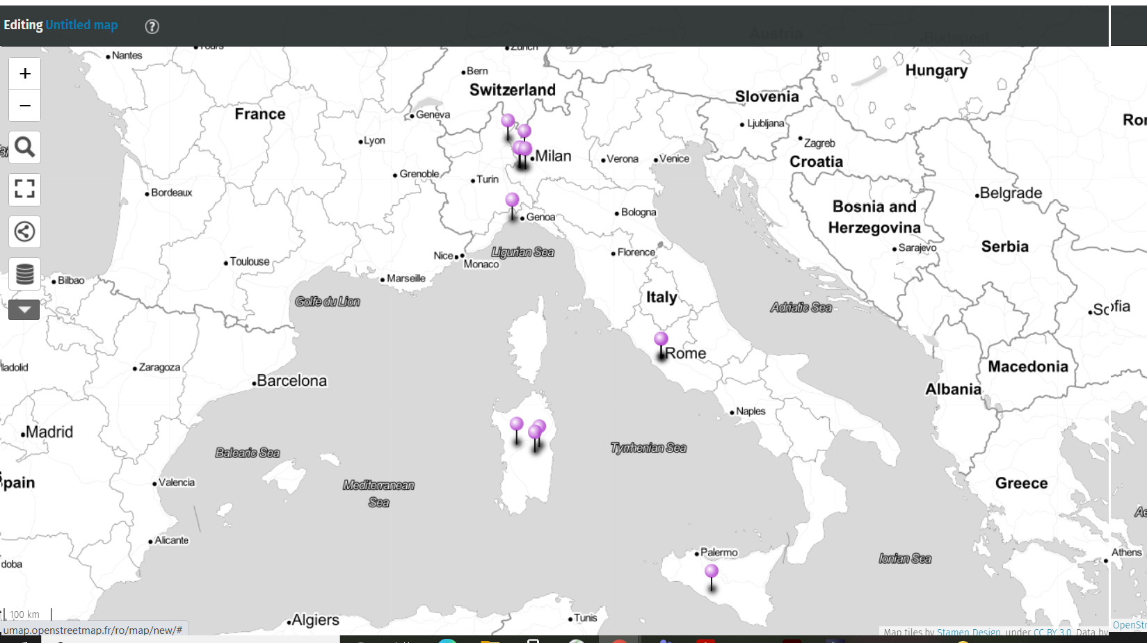Open the share options icon
The width and height of the screenshot is (1147, 643).
pos(24,231)
